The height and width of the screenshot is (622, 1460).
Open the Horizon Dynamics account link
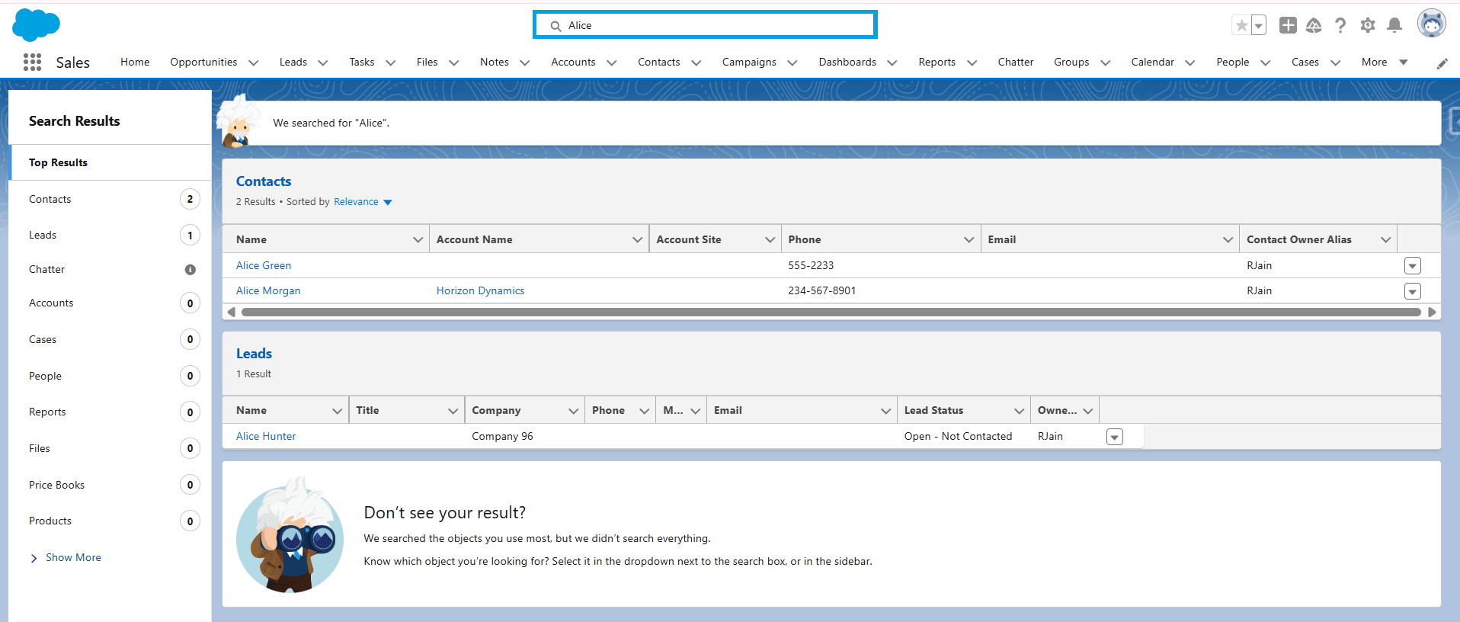pyautogui.click(x=480, y=290)
